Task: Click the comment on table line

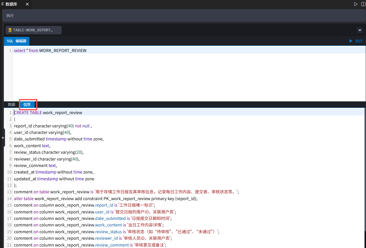Action: tap(126, 192)
